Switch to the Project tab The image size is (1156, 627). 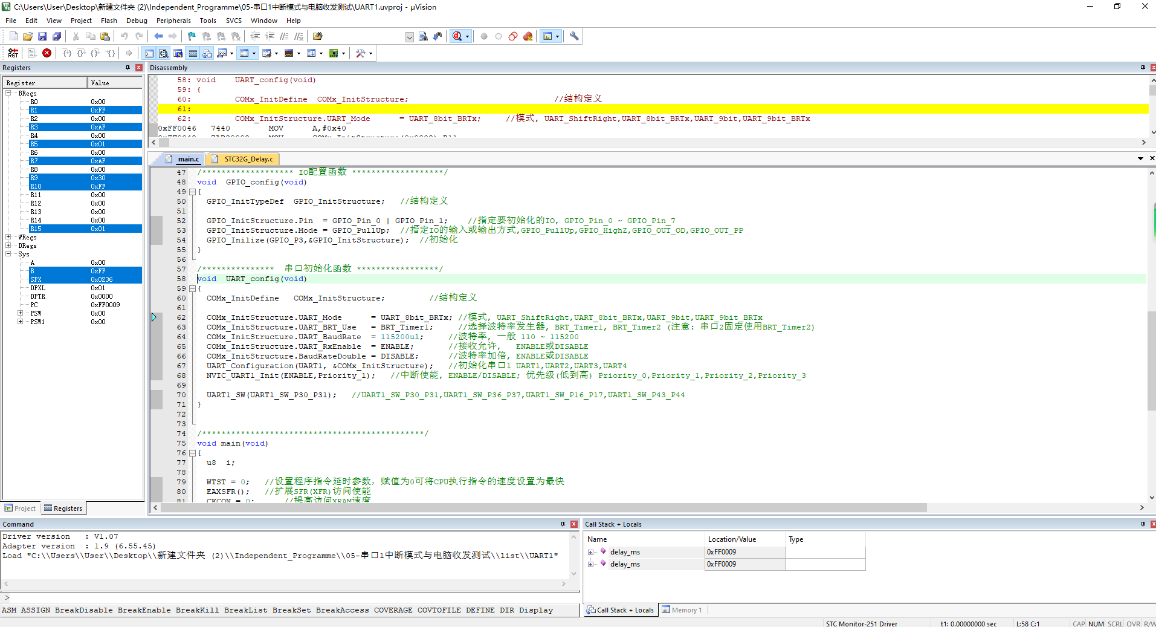pyautogui.click(x=21, y=508)
